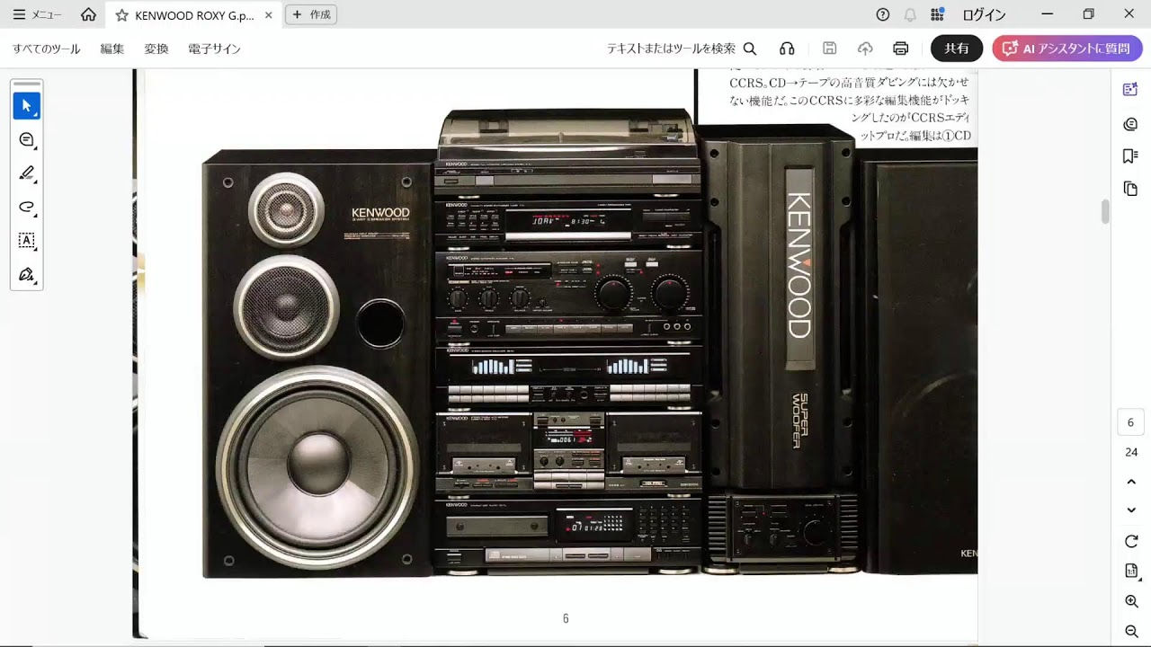Screen dimensions: 1151x647
Task: Open the AI assistant panel icon
Action: [x=1131, y=89]
